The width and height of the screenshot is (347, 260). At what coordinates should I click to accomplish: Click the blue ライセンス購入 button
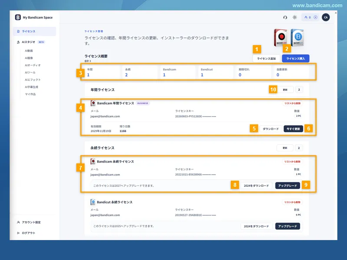(296, 58)
